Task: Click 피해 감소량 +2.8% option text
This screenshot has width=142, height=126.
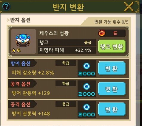Action: coord(33,73)
